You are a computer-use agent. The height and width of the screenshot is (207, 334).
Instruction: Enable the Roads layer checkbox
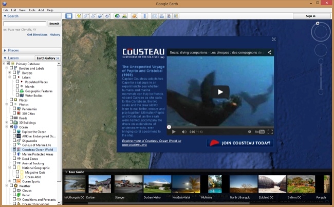tap(11, 118)
